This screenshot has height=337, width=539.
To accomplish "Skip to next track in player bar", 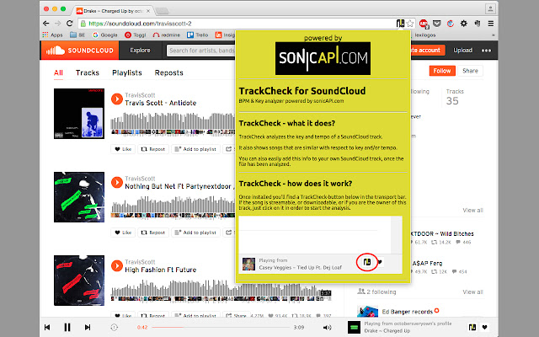I will coord(88,328).
